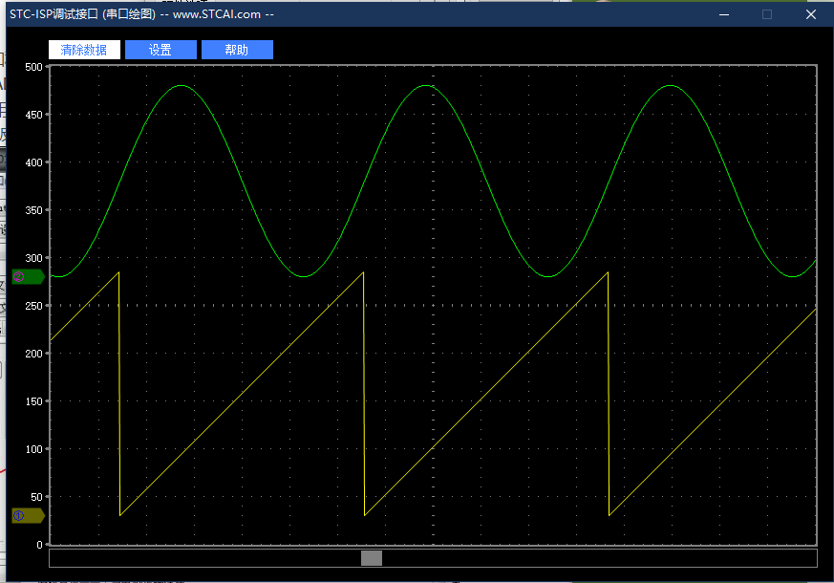Click the 50 axis label
The image size is (834, 583).
point(36,497)
